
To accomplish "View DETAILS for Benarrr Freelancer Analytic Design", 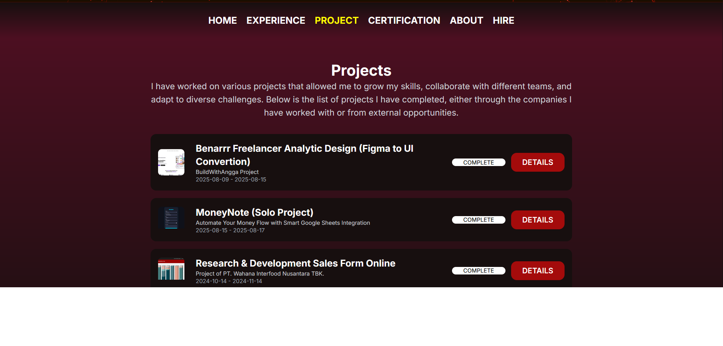I will (537, 162).
